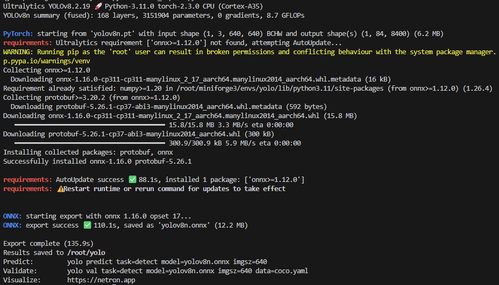Screen dimensions: 499x285
Task: Click the 'Visualize:' label
Action: (x=22, y=280)
